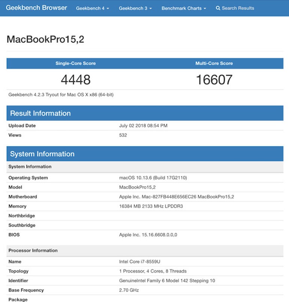This screenshot has height=302, width=289.
Task: Open the Search Results link text
Action: [238, 8]
